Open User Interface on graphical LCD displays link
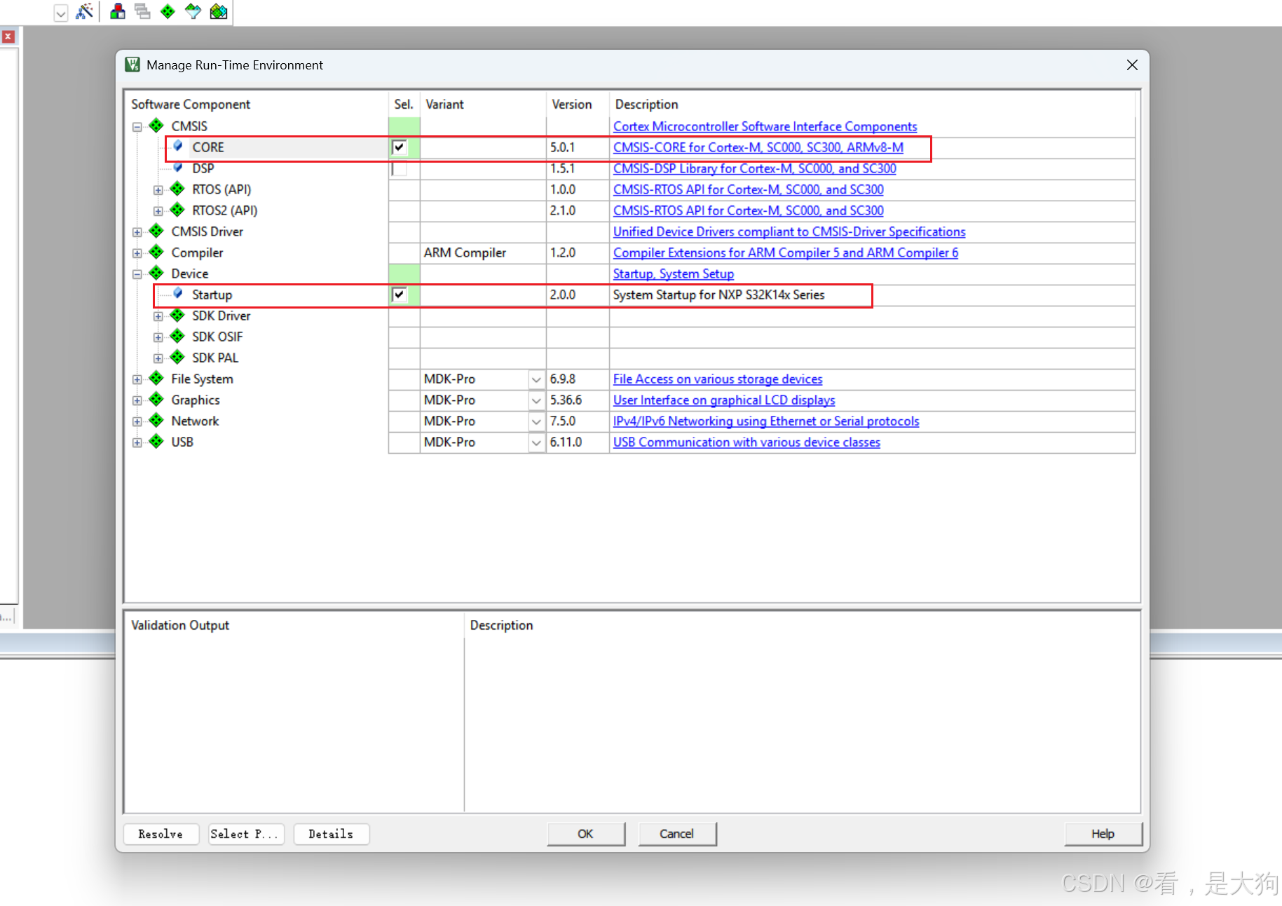This screenshot has width=1282, height=906. click(724, 400)
